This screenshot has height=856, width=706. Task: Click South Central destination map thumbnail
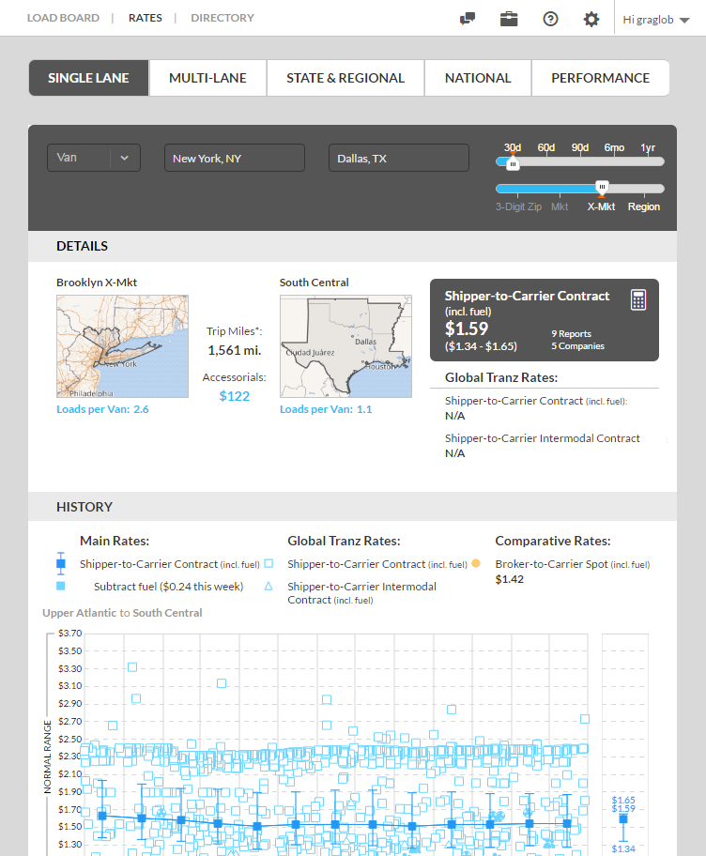pyautogui.click(x=345, y=346)
